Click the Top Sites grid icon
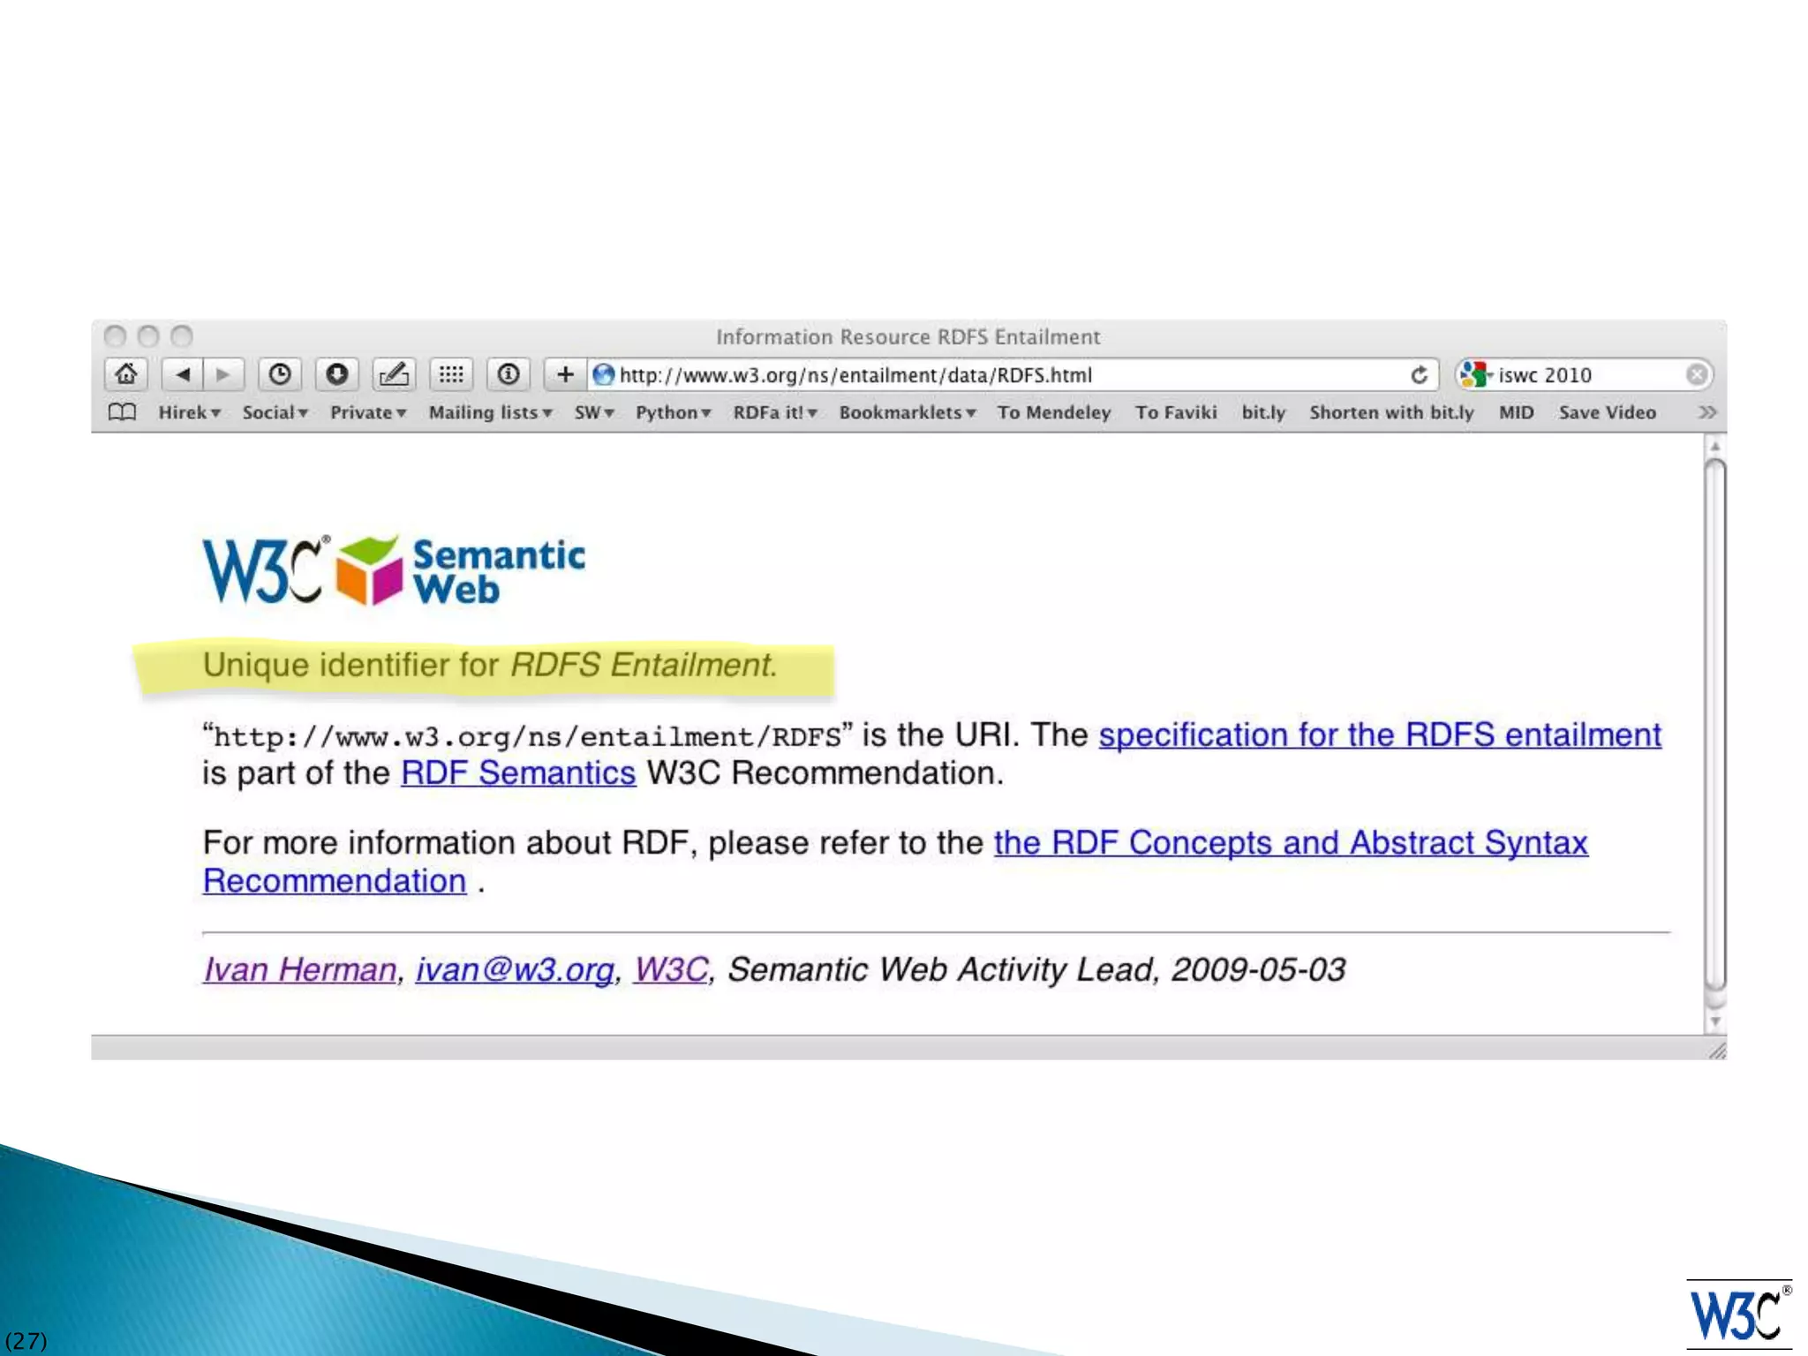The width and height of the screenshot is (1808, 1356). [x=451, y=374]
